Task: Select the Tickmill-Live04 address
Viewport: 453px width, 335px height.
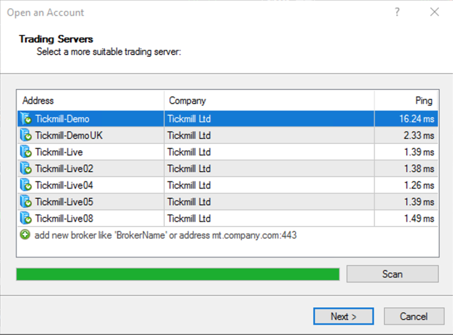Action: [64, 185]
